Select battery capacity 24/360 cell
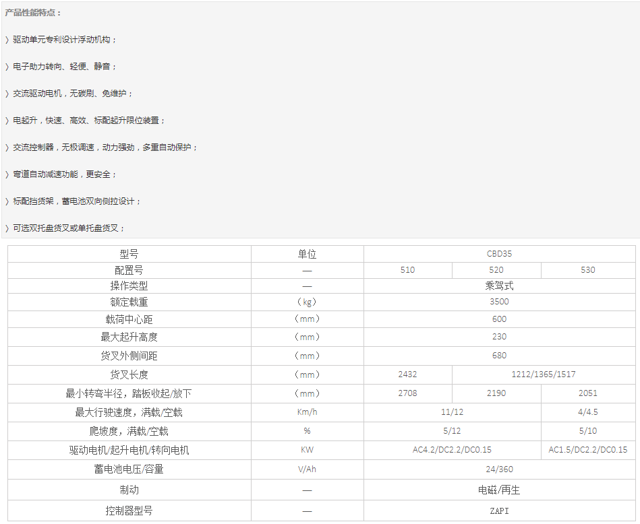The height and width of the screenshot is (524, 640). (x=498, y=469)
